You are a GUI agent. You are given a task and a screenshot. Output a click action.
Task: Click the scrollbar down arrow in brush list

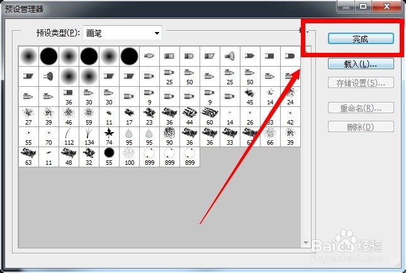306,243
